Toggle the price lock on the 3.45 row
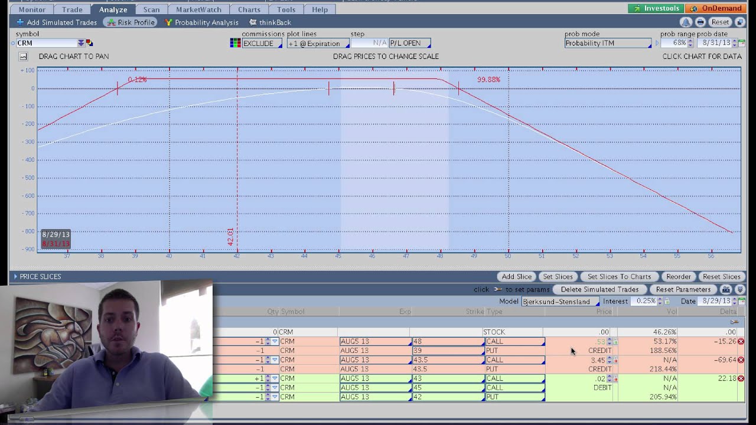 [x=615, y=360]
